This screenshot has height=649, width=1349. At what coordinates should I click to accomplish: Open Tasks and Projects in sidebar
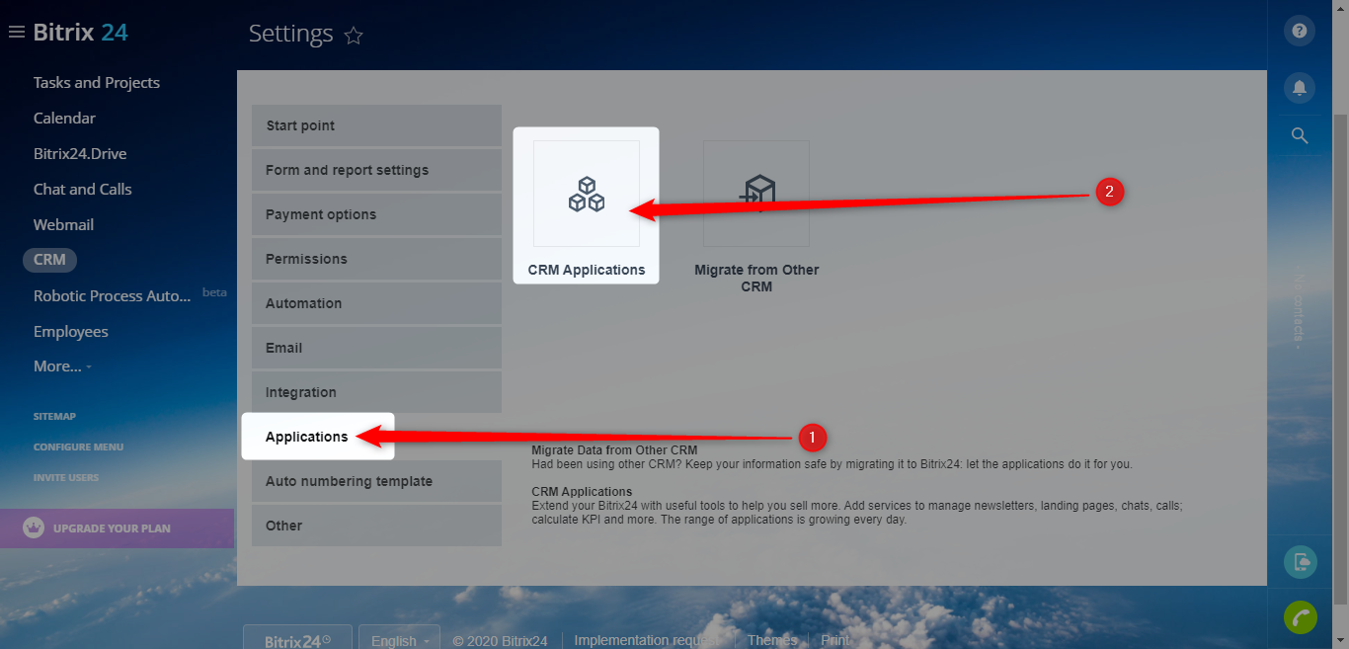(97, 83)
